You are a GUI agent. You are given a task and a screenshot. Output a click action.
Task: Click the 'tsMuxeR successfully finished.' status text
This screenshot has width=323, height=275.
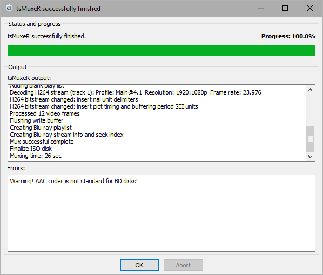46,36
